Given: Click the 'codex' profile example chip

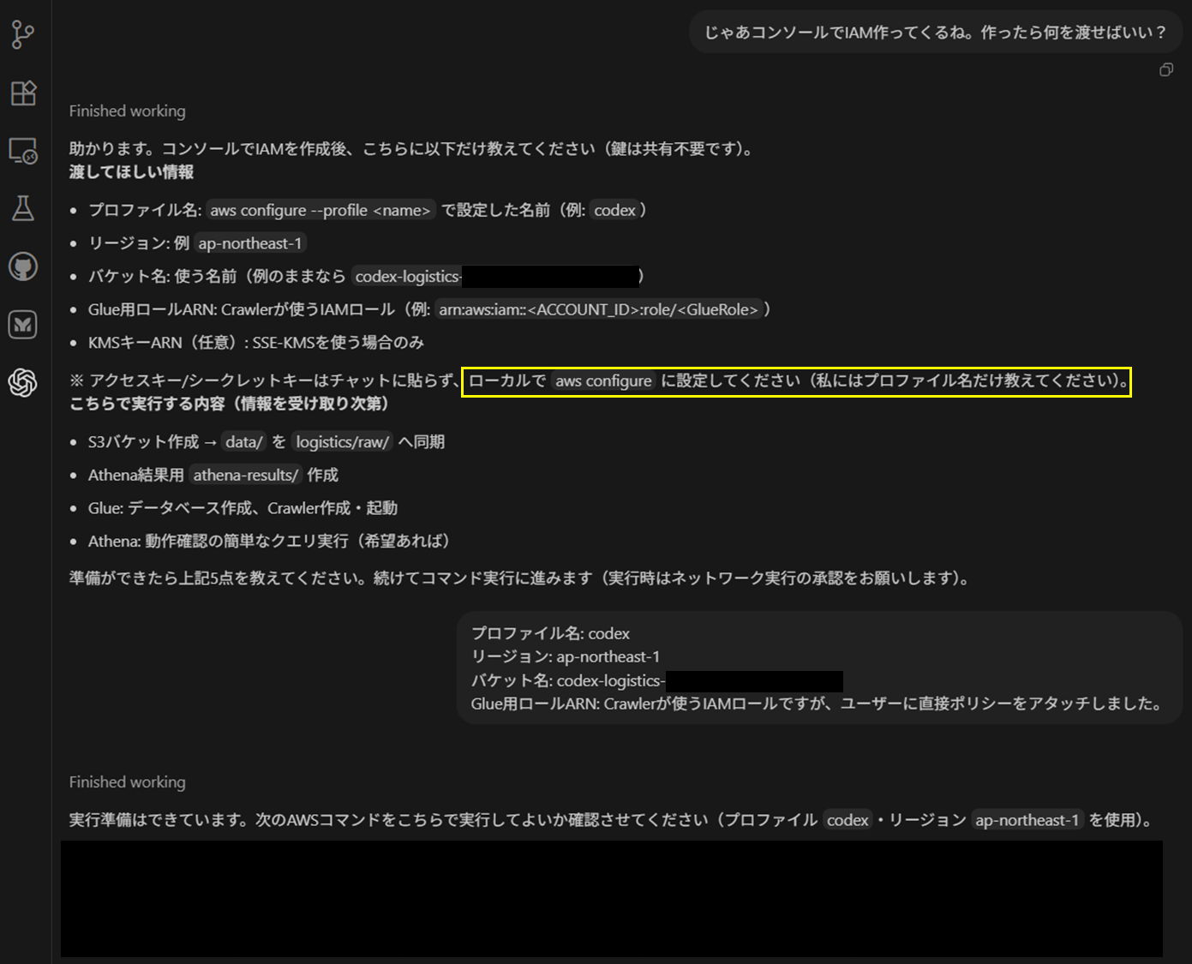Looking at the screenshot, I should tap(615, 210).
